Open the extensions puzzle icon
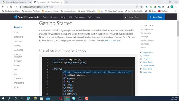The image size is (179, 101). [163, 7]
